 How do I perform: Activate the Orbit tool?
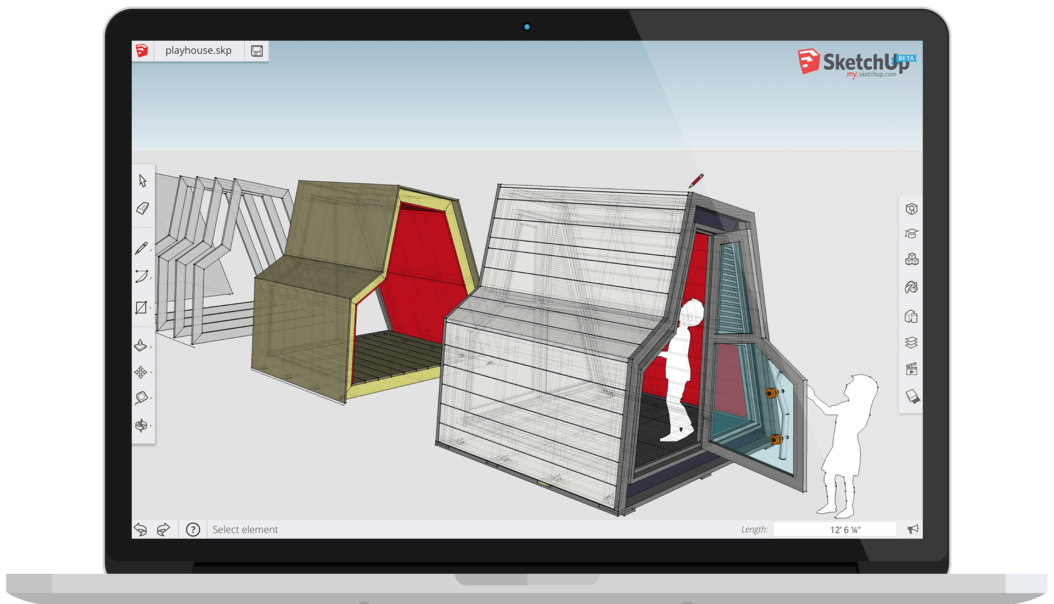(x=141, y=425)
